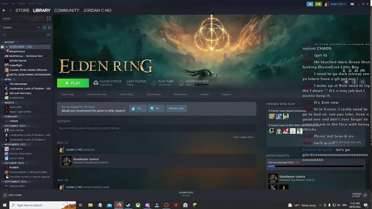Viewport: 372px width, 209px height.
Task: Open the Find Groups tab
Action: 154,94
